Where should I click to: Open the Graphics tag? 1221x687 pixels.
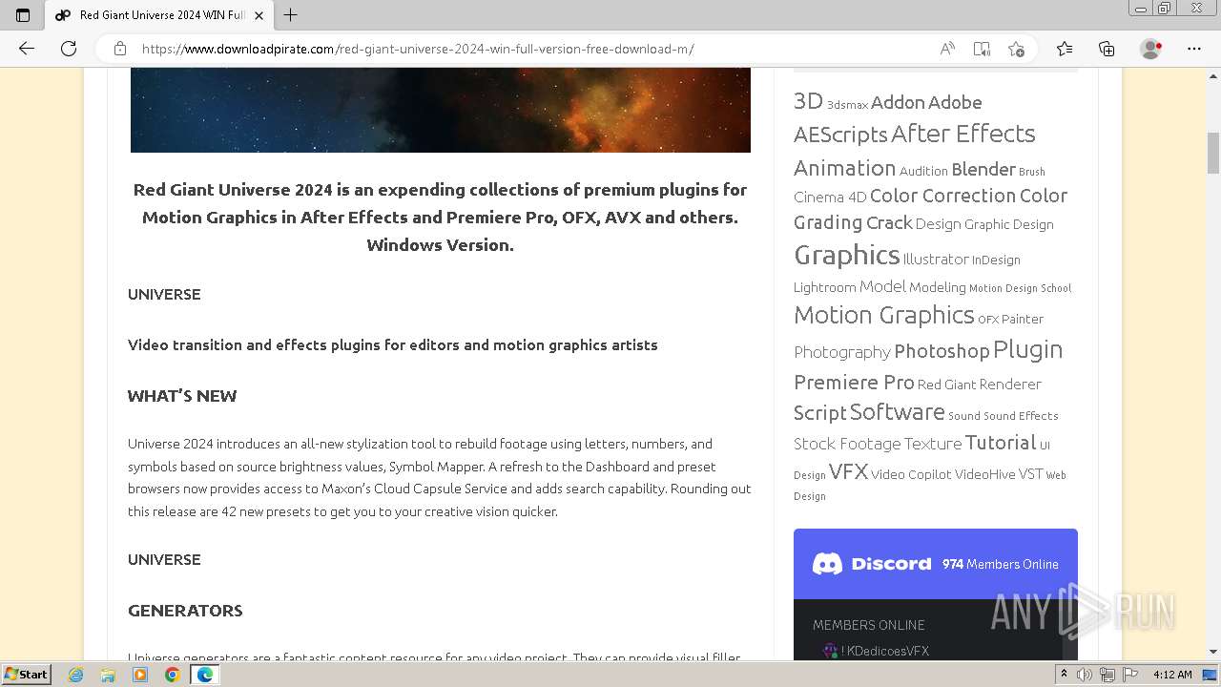(x=847, y=255)
